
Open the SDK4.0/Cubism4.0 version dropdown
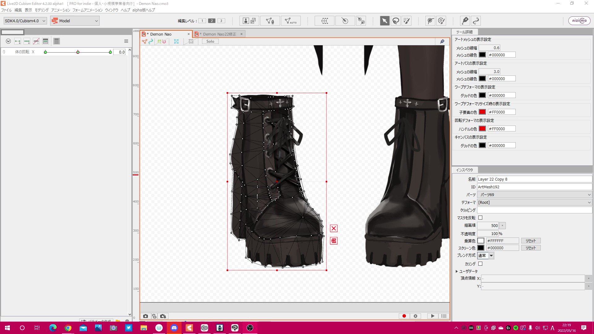point(25,21)
